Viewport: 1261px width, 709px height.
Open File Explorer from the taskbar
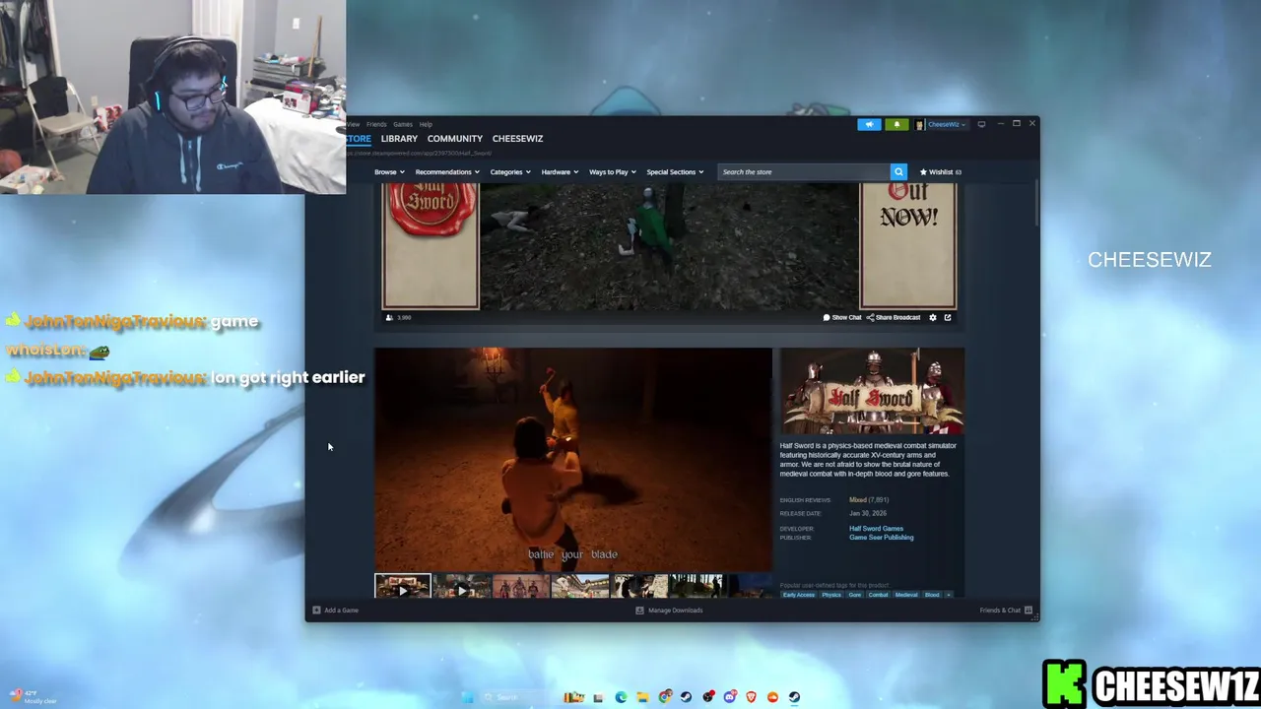[x=643, y=697]
